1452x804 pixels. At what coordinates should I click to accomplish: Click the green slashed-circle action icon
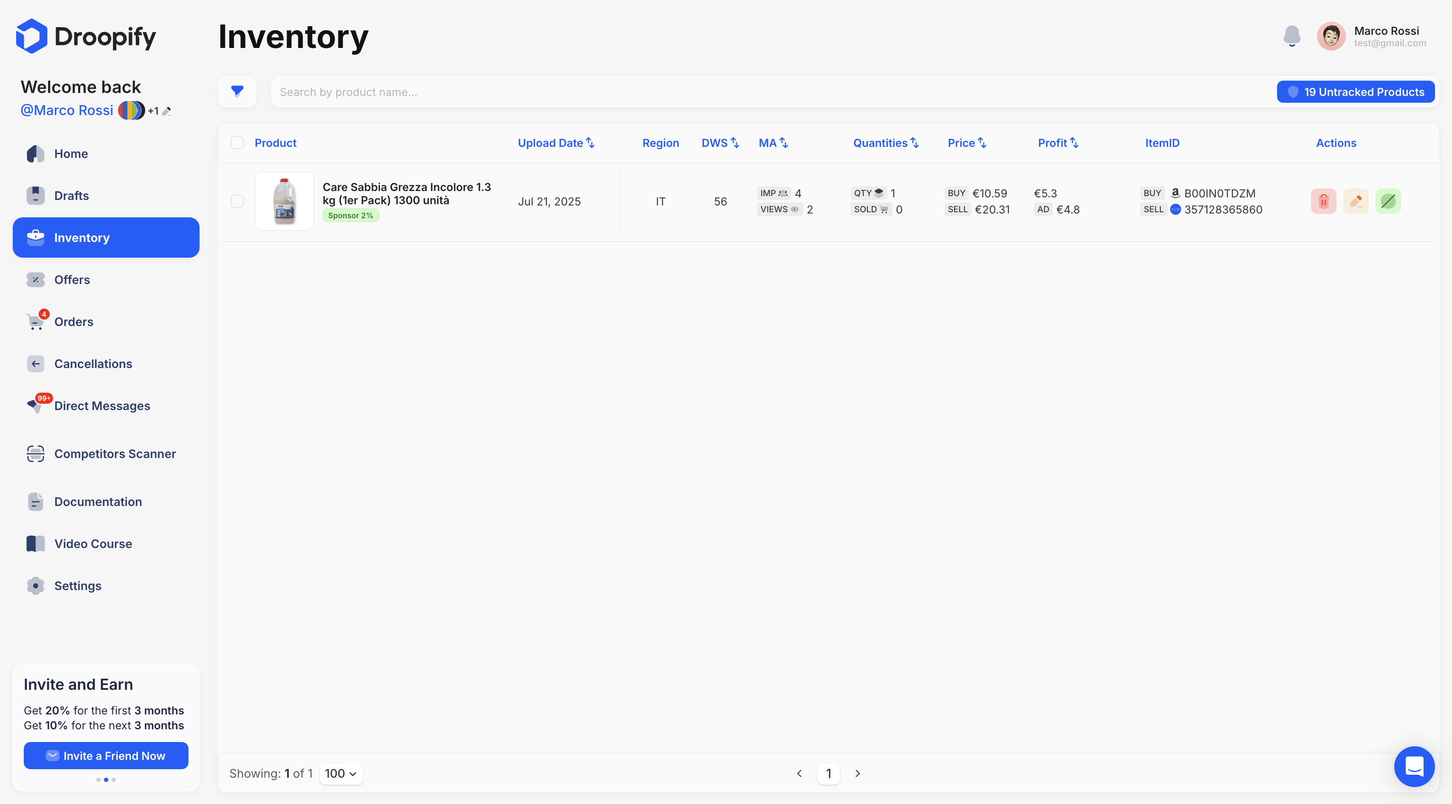pos(1388,201)
